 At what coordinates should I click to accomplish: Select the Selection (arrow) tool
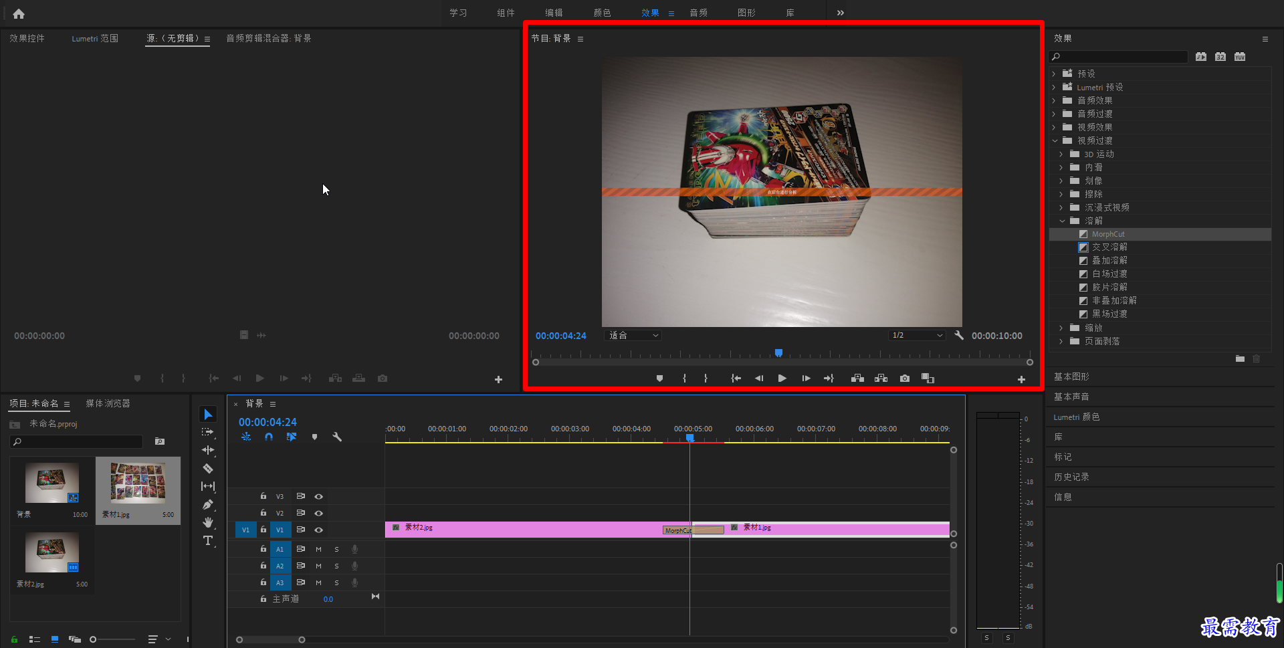click(208, 415)
